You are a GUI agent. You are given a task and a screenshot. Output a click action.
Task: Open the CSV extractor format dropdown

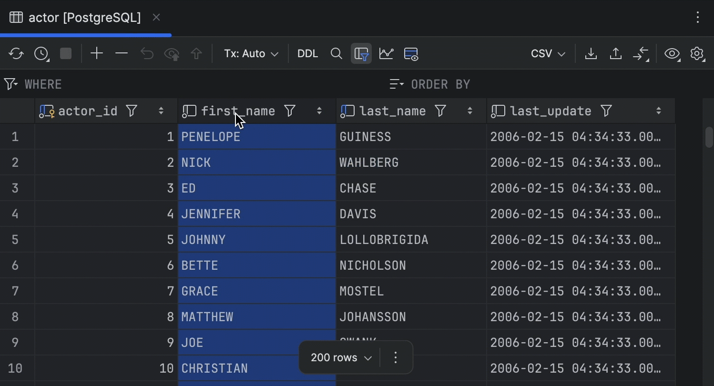547,53
